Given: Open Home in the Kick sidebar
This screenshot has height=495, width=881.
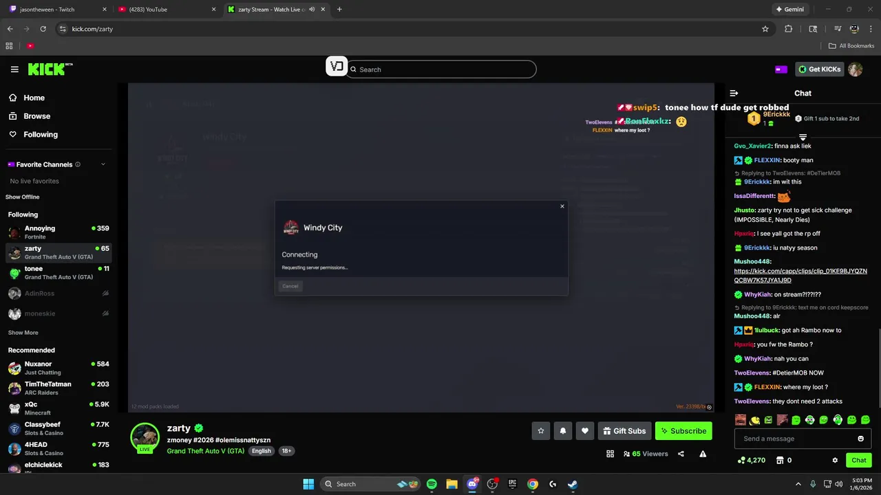Looking at the screenshot, I should click(34, 98).
